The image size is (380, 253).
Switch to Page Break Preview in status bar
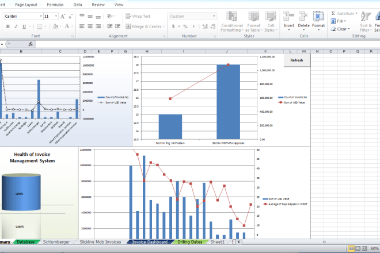coord(364,248)
